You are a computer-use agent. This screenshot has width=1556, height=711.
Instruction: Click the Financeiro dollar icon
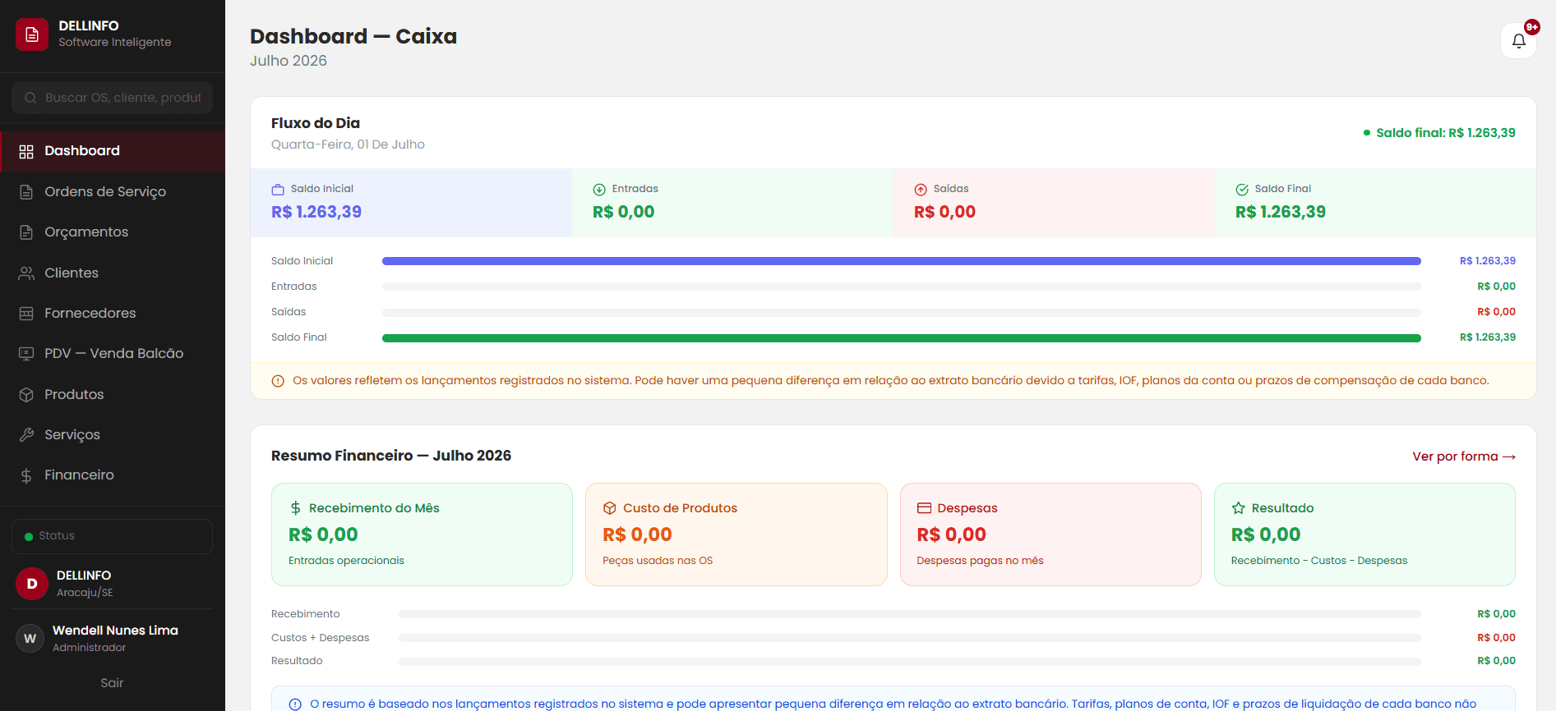26,475
